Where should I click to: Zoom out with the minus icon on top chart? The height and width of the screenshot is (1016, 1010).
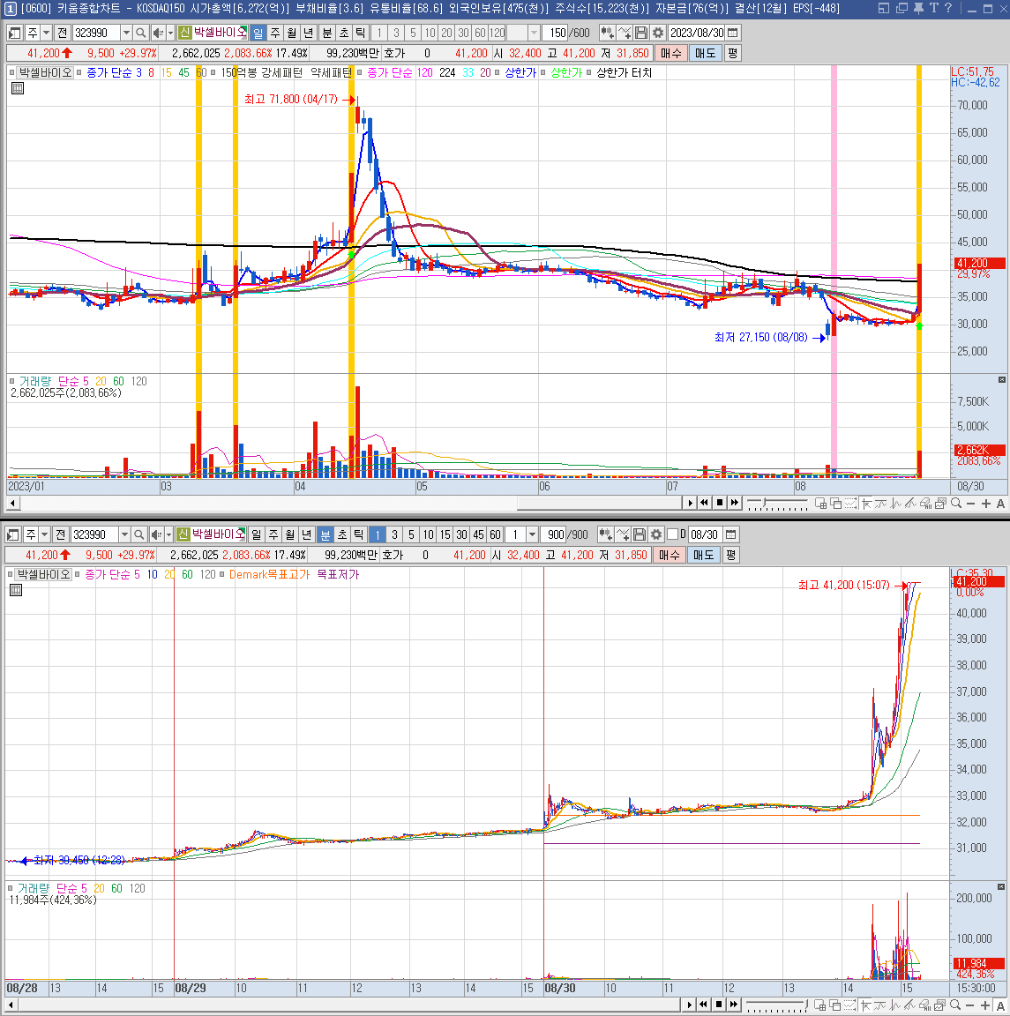(x=970, y=504)
